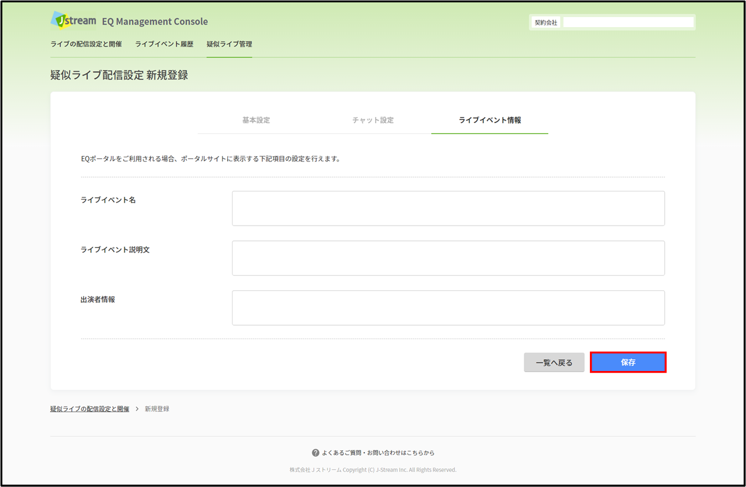Open ライブの配信設定と開催 menu
This screenshot has height=487, width=746.
click(x=86, y=44)
